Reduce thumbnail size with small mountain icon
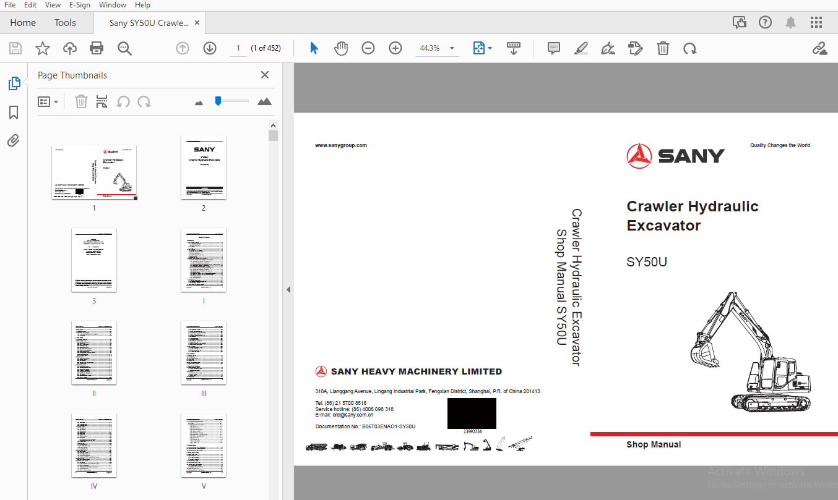The height and width of the screenshot is (500, 838). click(x=199, y=103)
